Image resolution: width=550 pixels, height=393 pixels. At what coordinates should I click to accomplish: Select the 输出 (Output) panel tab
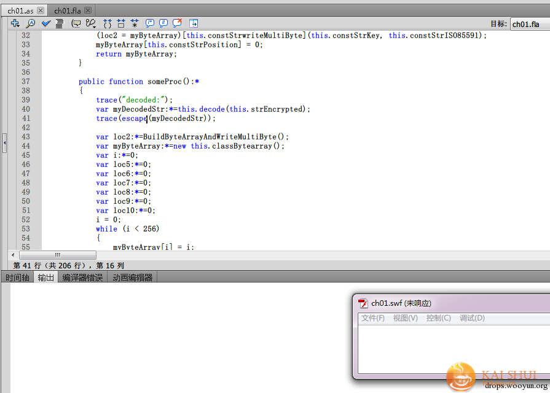(45, 278)
